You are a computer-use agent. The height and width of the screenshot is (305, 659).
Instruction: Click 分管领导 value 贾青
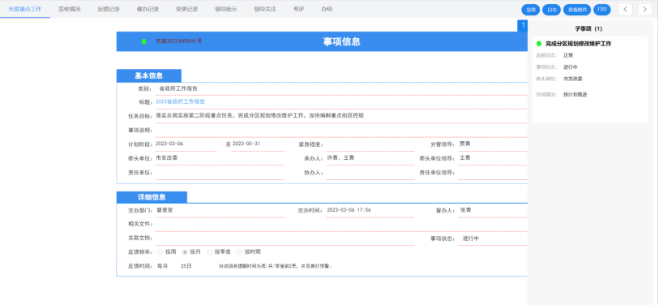click(x=464, y=144)
